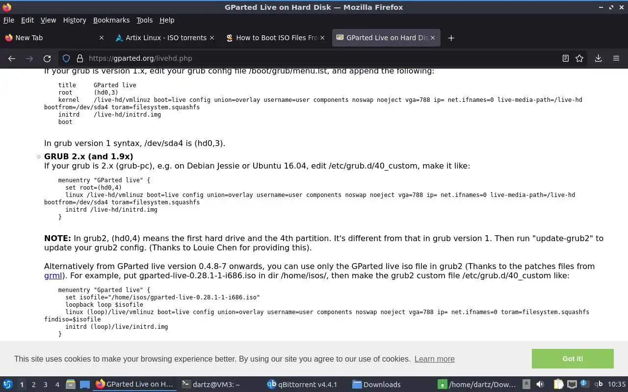Click the "root (hd0,3)" grub 1 line
This screenshot has width=628, height=392.
point(88,92)
